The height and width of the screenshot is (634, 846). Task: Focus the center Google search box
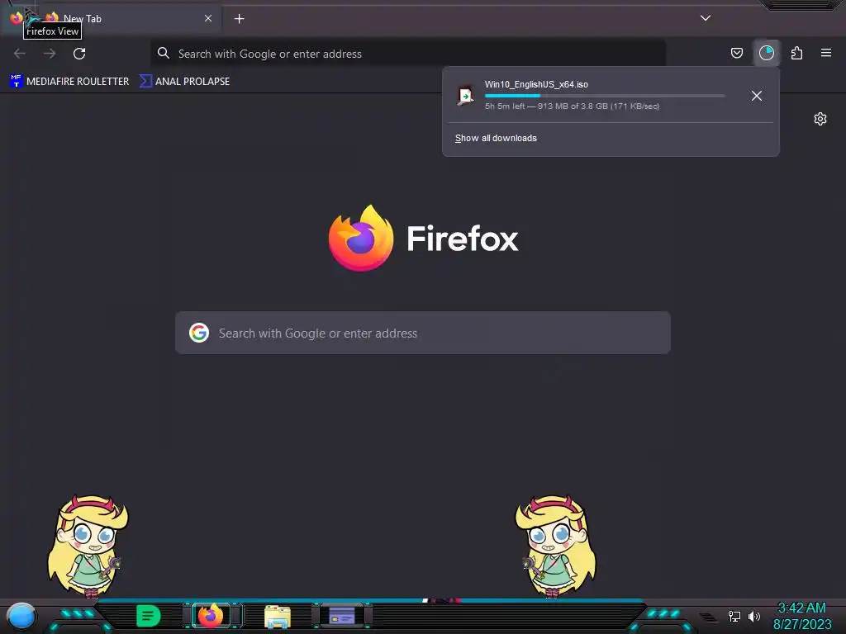[x=423, y=334]
